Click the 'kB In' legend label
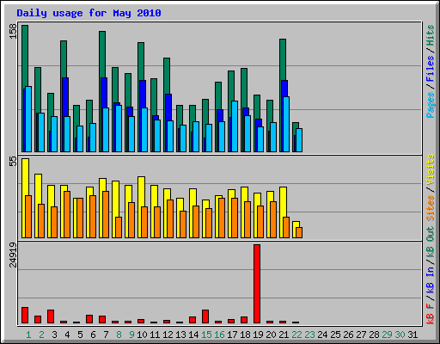This screenshot has height=344, width=440. (x=431, y=279)
